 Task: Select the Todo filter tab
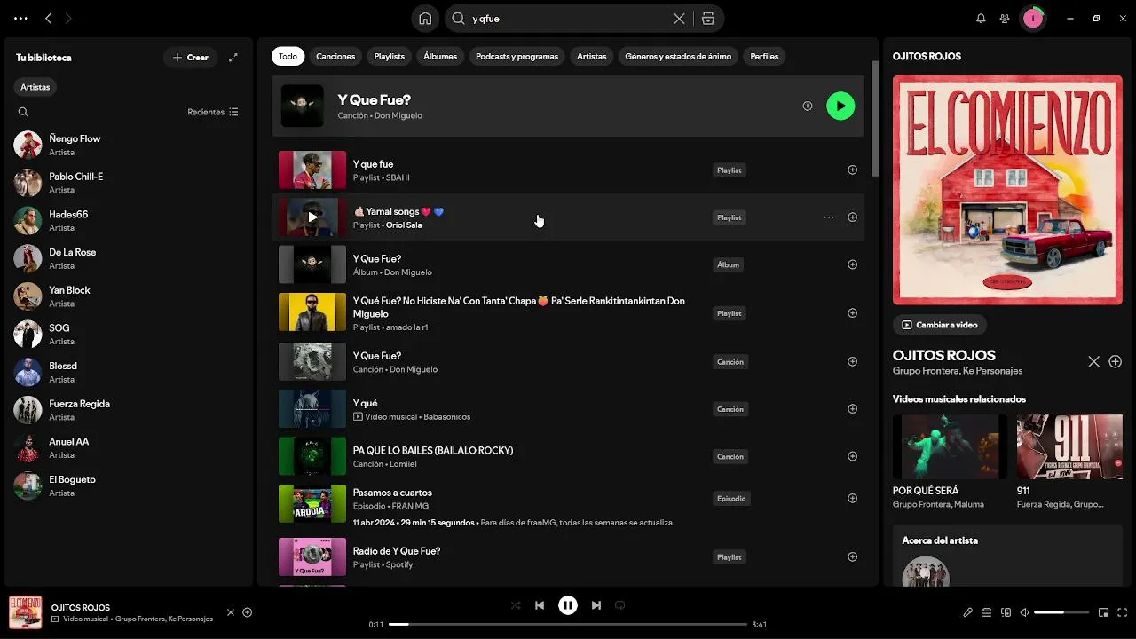pyautogui.click(x=288, y=56)
